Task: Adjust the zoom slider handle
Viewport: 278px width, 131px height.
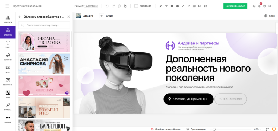Action: [214, 129]
